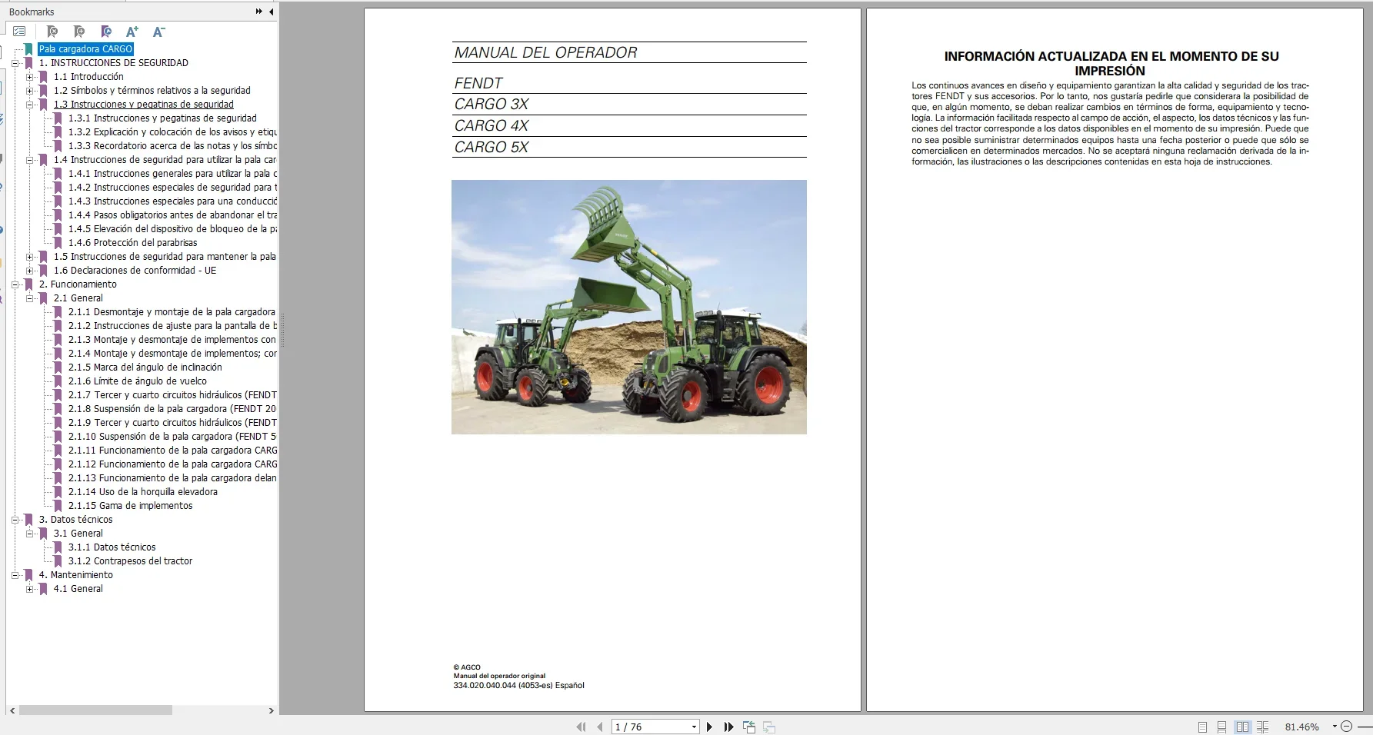The height and width of the screenshot is (735, 1373).
Task: Delete the selected bookmark
Action: (x=52, y=32)
